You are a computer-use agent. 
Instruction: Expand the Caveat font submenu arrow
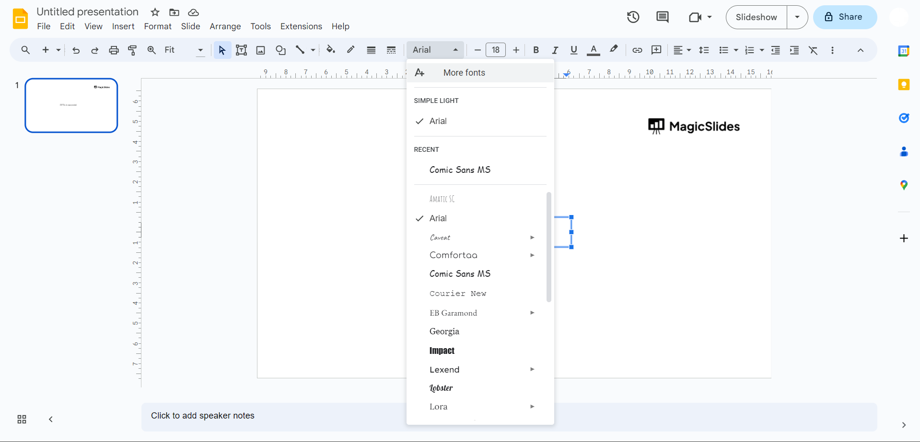pos(532,238)
